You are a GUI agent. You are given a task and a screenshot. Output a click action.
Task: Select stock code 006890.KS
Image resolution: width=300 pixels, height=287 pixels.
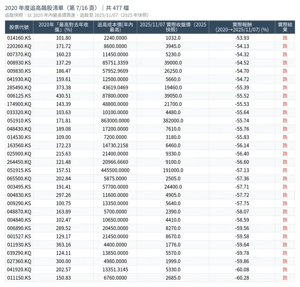click(x=19, y=228)
